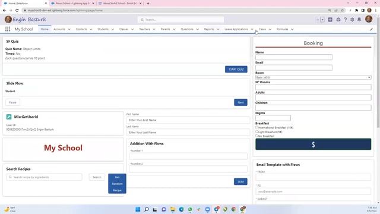Open the Formulas navigation tab
Image resolution: width=380 pixels, height=214 pixels.
coord(283,29)
